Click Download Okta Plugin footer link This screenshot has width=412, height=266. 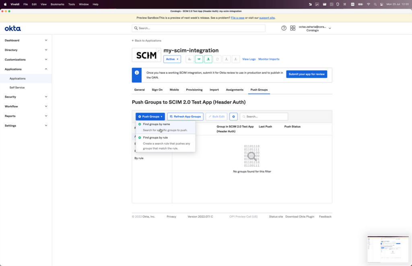(x=300, y=217)
